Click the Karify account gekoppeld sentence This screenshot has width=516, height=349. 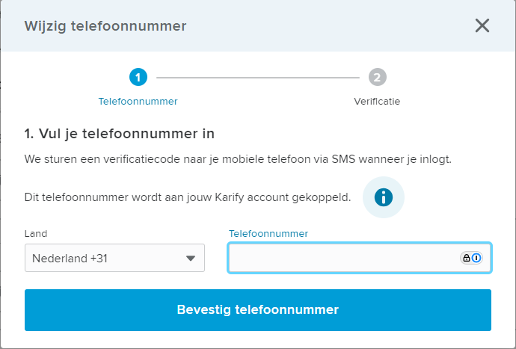(x=188, y=197)
